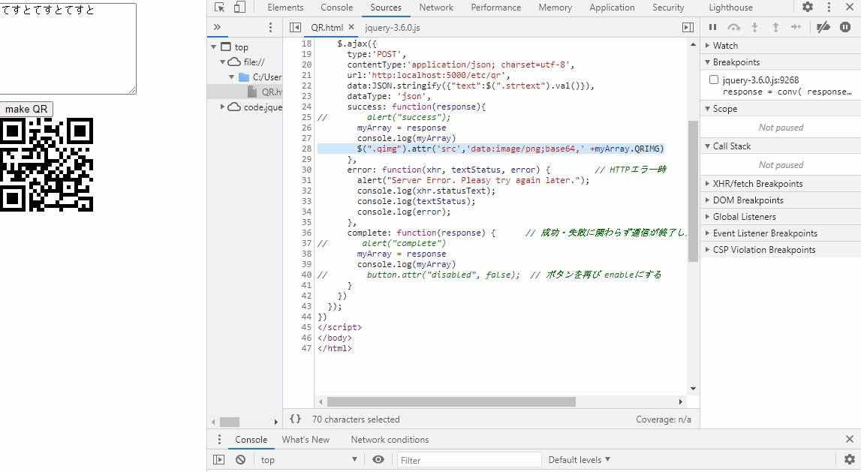861x472 pixels.
Task: Clear the console icon
Action: pyautogui.click(x=240, y=459)
